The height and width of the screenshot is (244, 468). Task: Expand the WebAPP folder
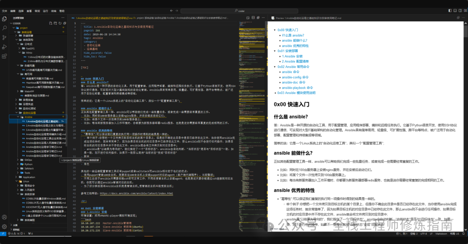pos(18,91)
